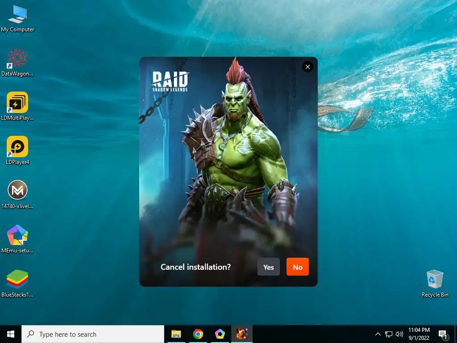This screenshot has height=343, width=457.
Task: Select LDMultiPlayer desktop shortcut
Action: 17,106
